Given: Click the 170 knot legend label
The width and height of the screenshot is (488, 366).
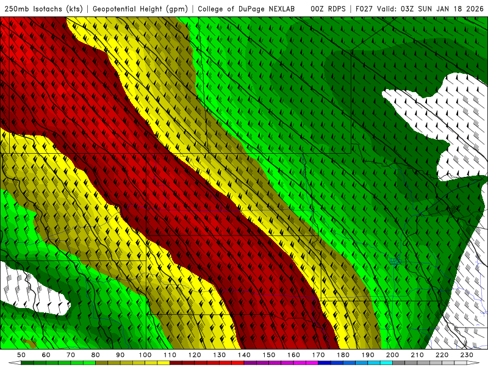Looking at the screenshot, I should [318, 355].
